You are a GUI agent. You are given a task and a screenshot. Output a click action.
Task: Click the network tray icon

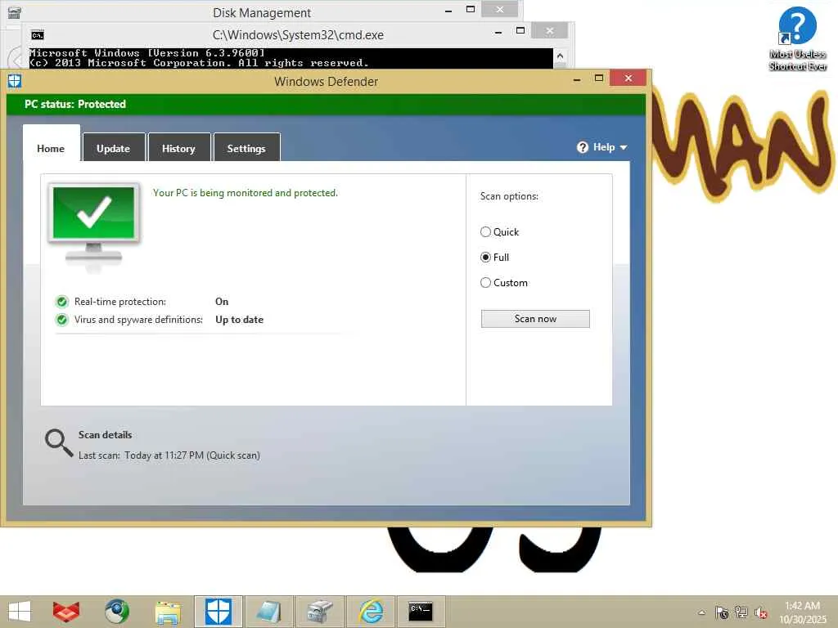click(741, 612)
